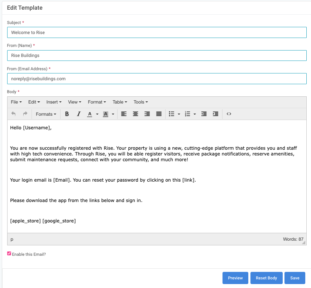Open the Edit menu
Viewport: 311px width, 288px height.
[34, 102]
